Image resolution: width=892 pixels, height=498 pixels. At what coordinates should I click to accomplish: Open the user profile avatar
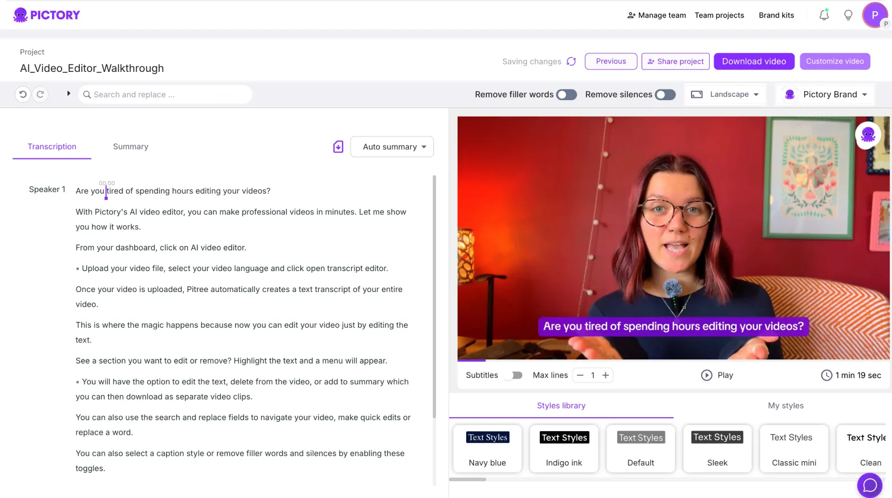[874, 15]
